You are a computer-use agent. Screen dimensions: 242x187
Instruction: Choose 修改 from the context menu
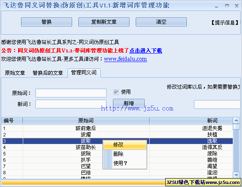tap(125, 145)
